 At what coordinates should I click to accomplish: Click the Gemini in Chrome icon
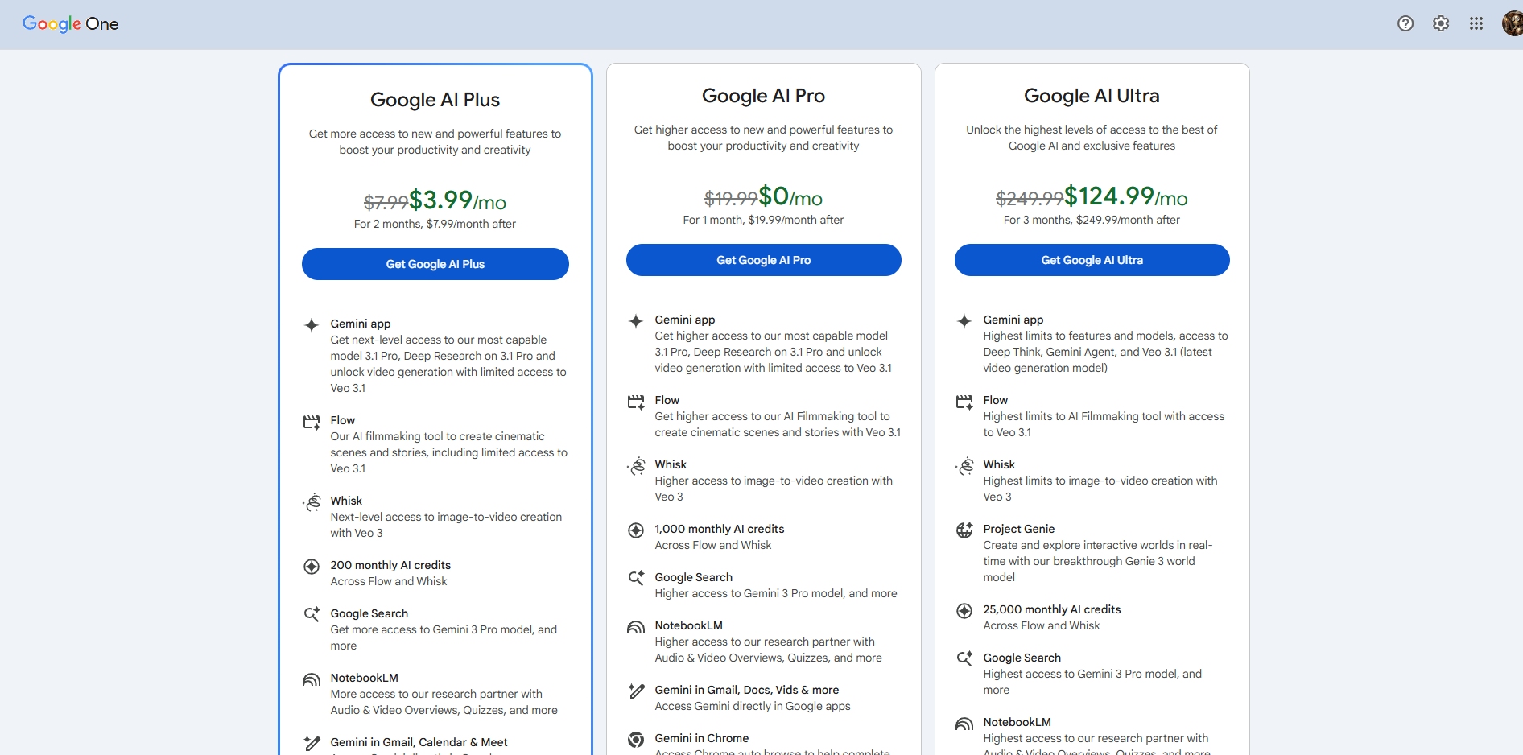[636, 739]
